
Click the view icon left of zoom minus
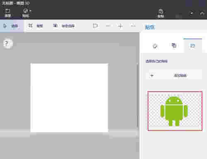(95, 26)
